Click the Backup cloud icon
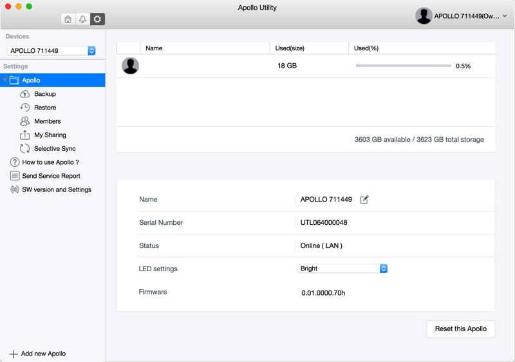This screenshot has width=515, height=362. click(x=24, y=94)
